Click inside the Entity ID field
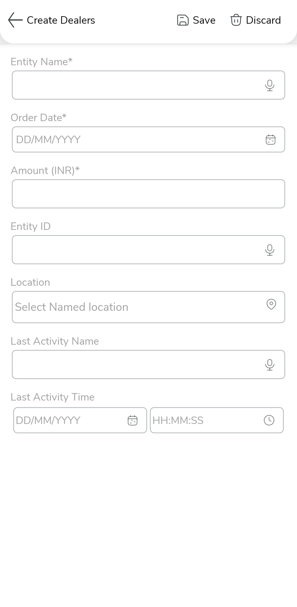The height and width of the screenshot is (607, 297). [x=135, y=250]
